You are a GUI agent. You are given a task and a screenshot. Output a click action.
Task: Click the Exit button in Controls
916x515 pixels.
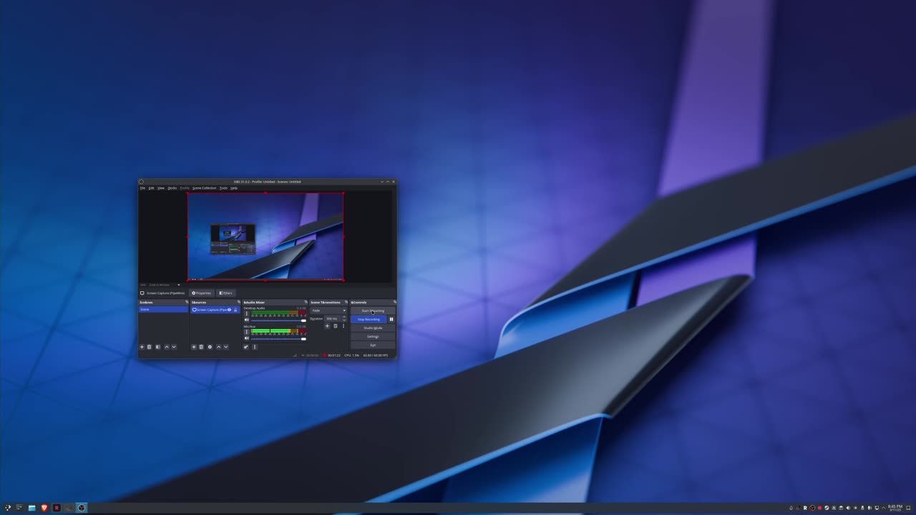pyautogui.click(x=373, y=345)
